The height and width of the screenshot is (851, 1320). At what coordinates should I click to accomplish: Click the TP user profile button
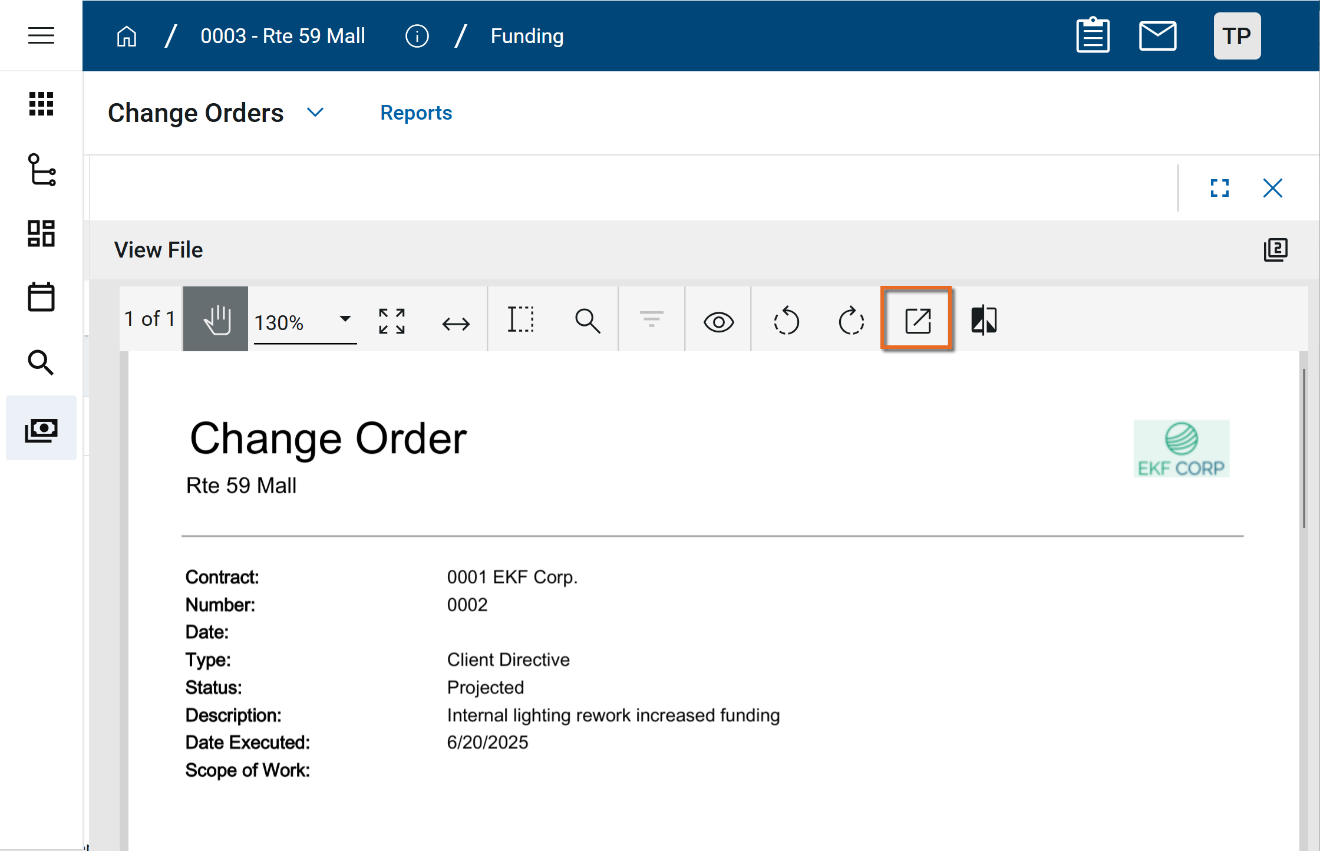pos(1236,36)
